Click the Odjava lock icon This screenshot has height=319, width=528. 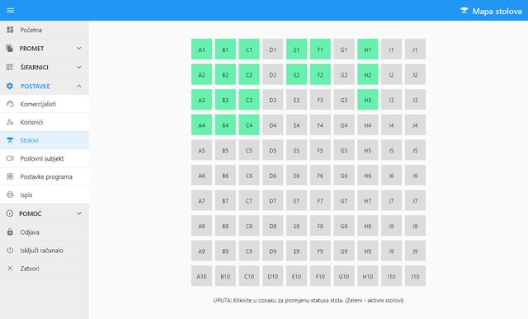tap(10, 232)
